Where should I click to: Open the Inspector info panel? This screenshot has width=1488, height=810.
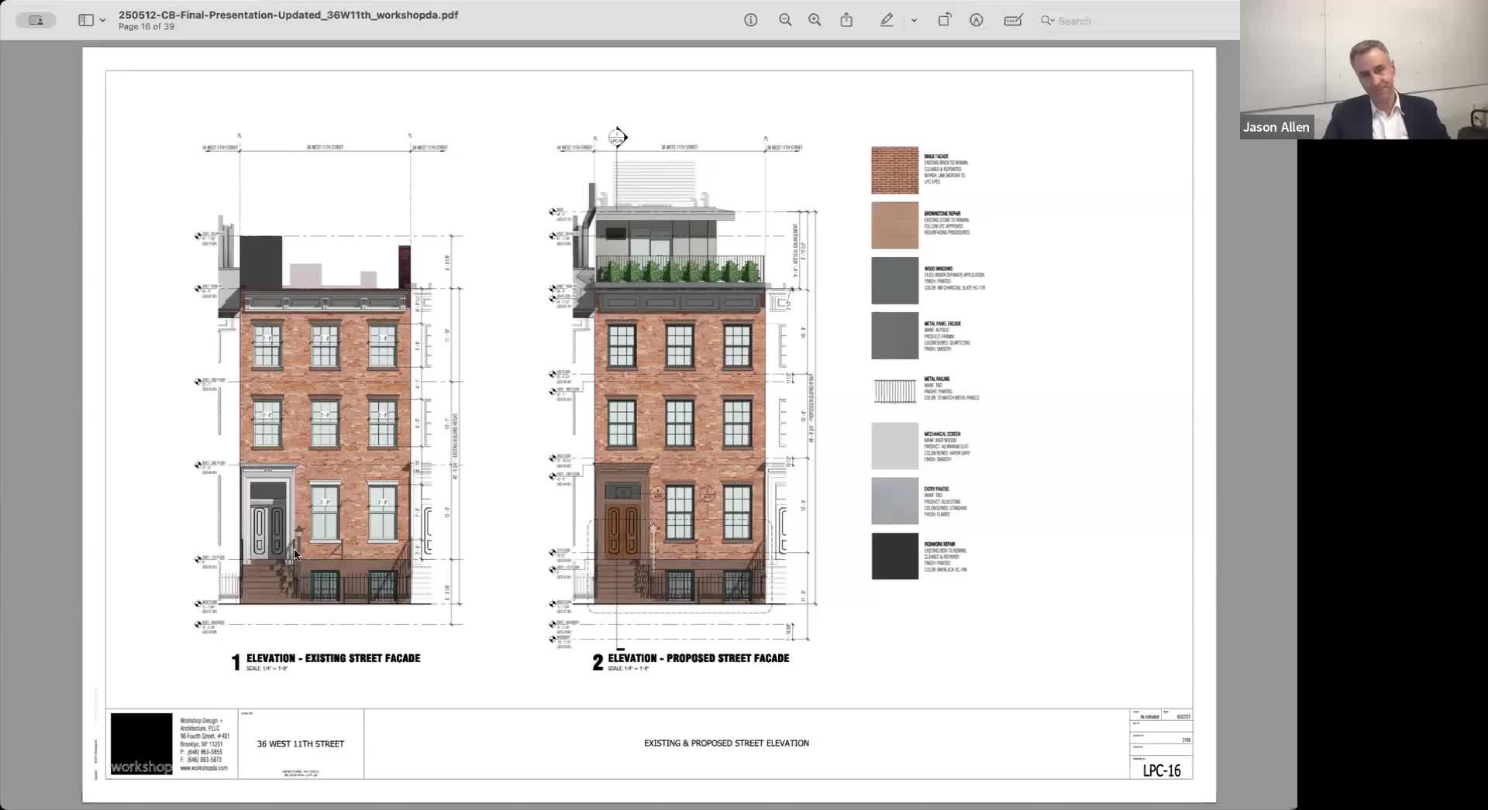[750, 21]
